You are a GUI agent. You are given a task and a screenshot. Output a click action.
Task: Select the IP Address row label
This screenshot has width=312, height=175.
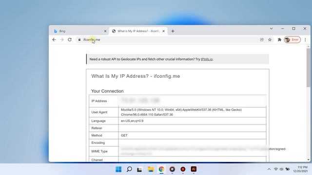click(x=99, y=101)
